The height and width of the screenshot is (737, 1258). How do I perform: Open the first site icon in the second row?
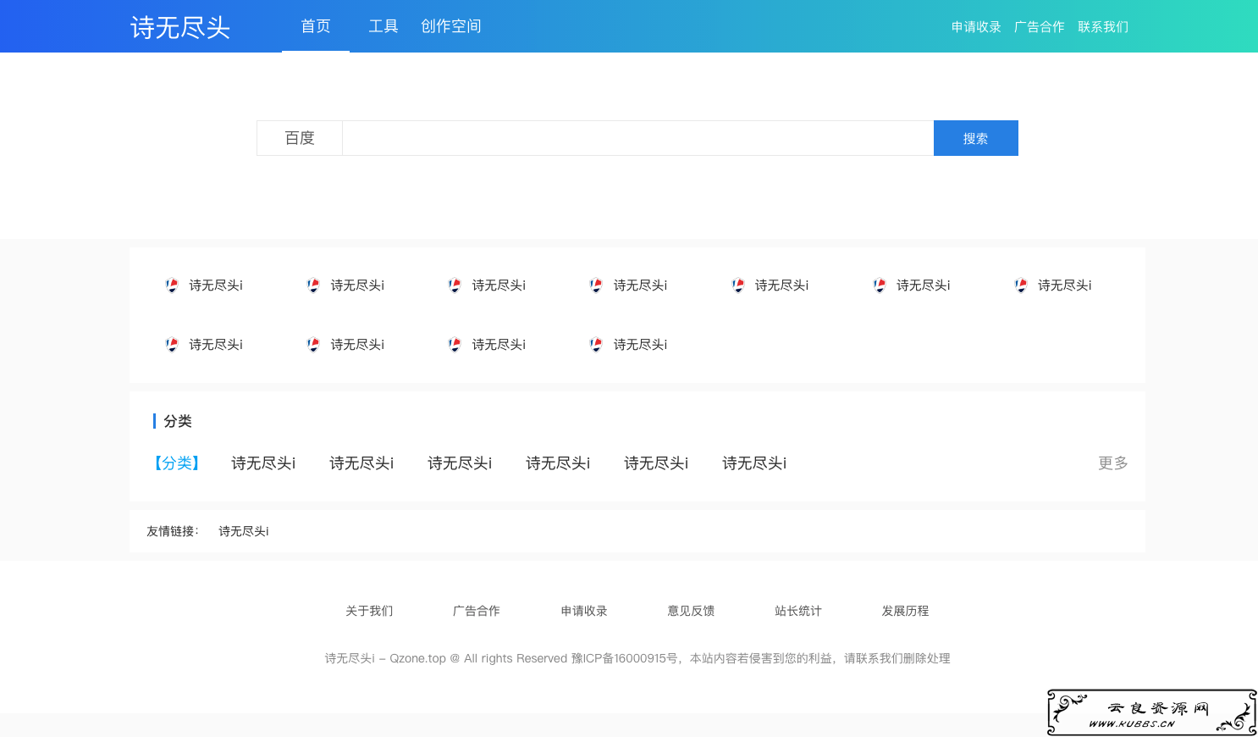[172, 345]
